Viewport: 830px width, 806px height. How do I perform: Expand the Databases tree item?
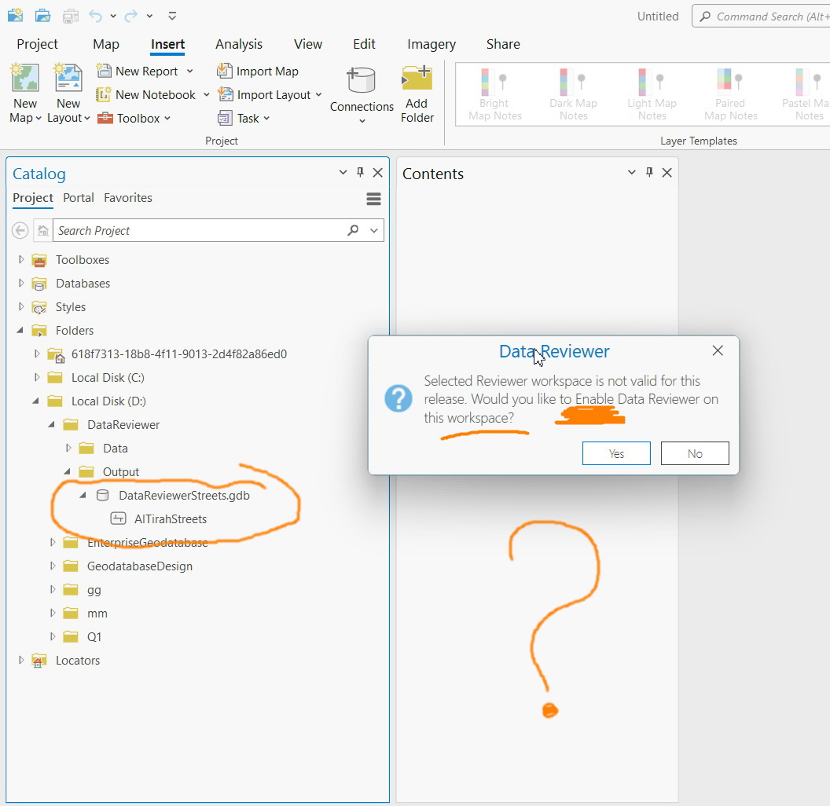click(20, 283)
